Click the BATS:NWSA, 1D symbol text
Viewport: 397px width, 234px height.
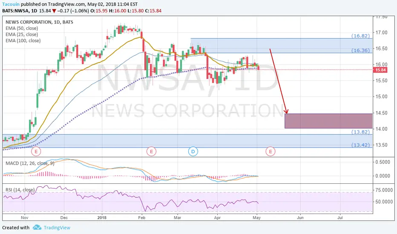(x=20, y=11)
